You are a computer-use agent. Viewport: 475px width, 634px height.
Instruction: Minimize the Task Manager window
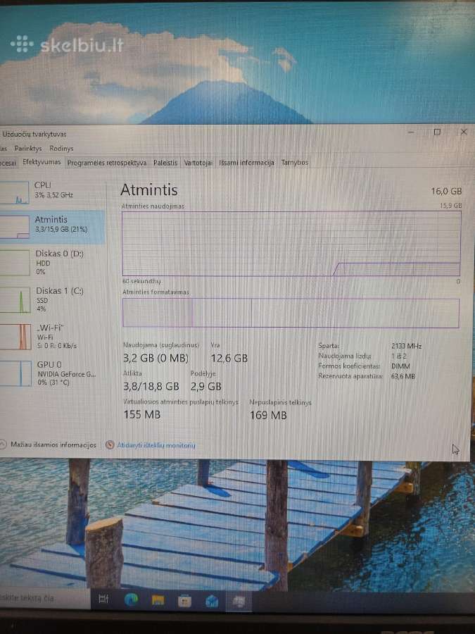coord(411,132)
